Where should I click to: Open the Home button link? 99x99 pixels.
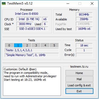[79, 73]
